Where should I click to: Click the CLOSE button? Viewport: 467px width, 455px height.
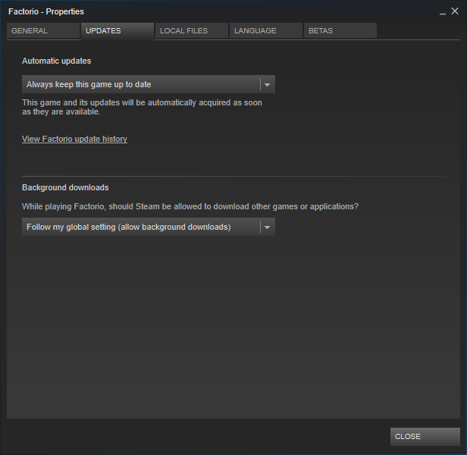pos(425,437)
